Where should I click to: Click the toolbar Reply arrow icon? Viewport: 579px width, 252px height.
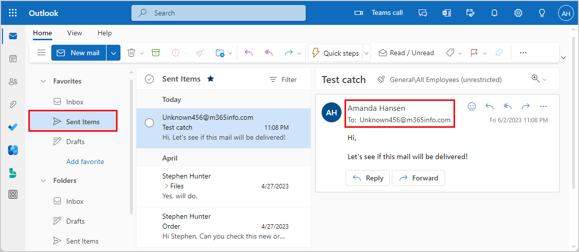(249, 53)
